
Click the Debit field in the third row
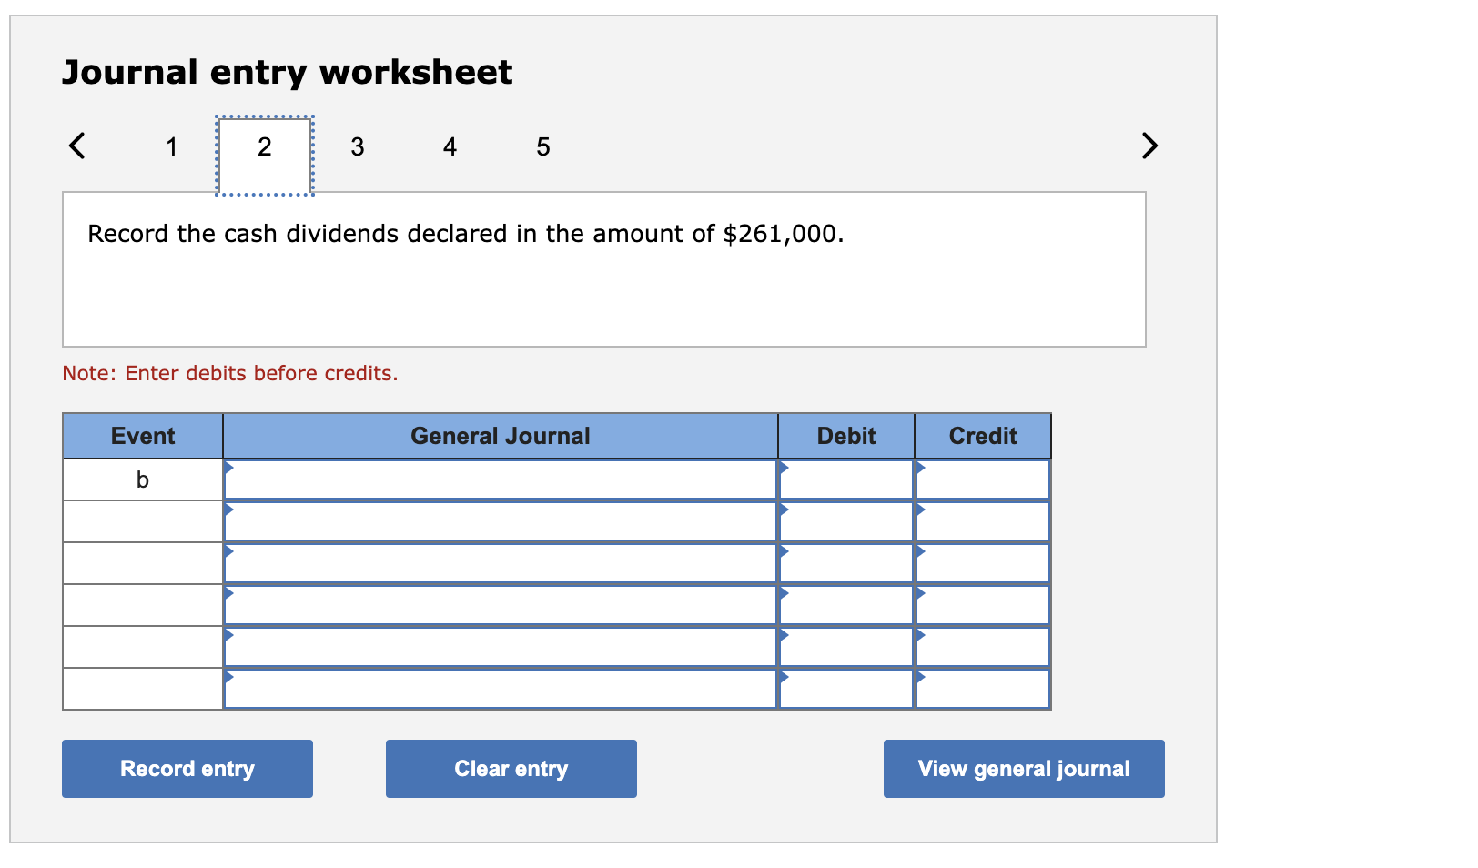846,563
